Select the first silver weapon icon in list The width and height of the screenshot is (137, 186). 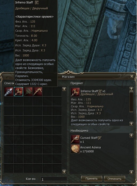pos(9,92)
